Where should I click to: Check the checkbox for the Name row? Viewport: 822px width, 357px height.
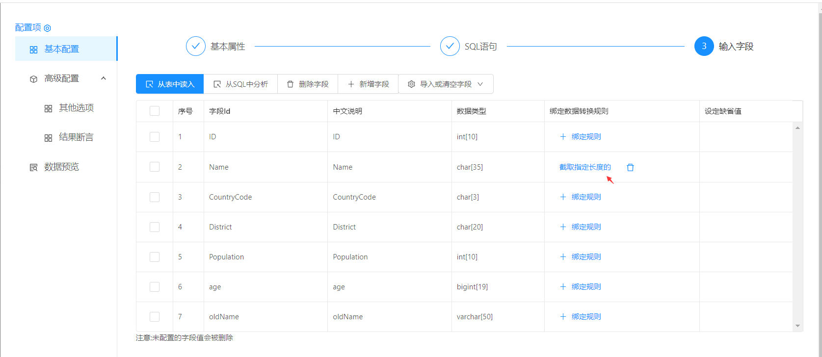155,167
